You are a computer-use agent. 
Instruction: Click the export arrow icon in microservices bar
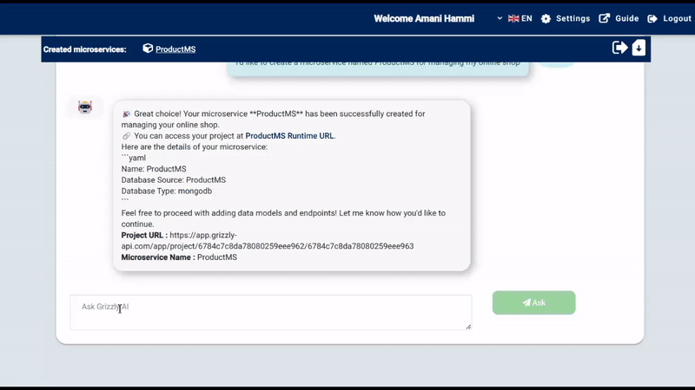click(x=619, y=48)
